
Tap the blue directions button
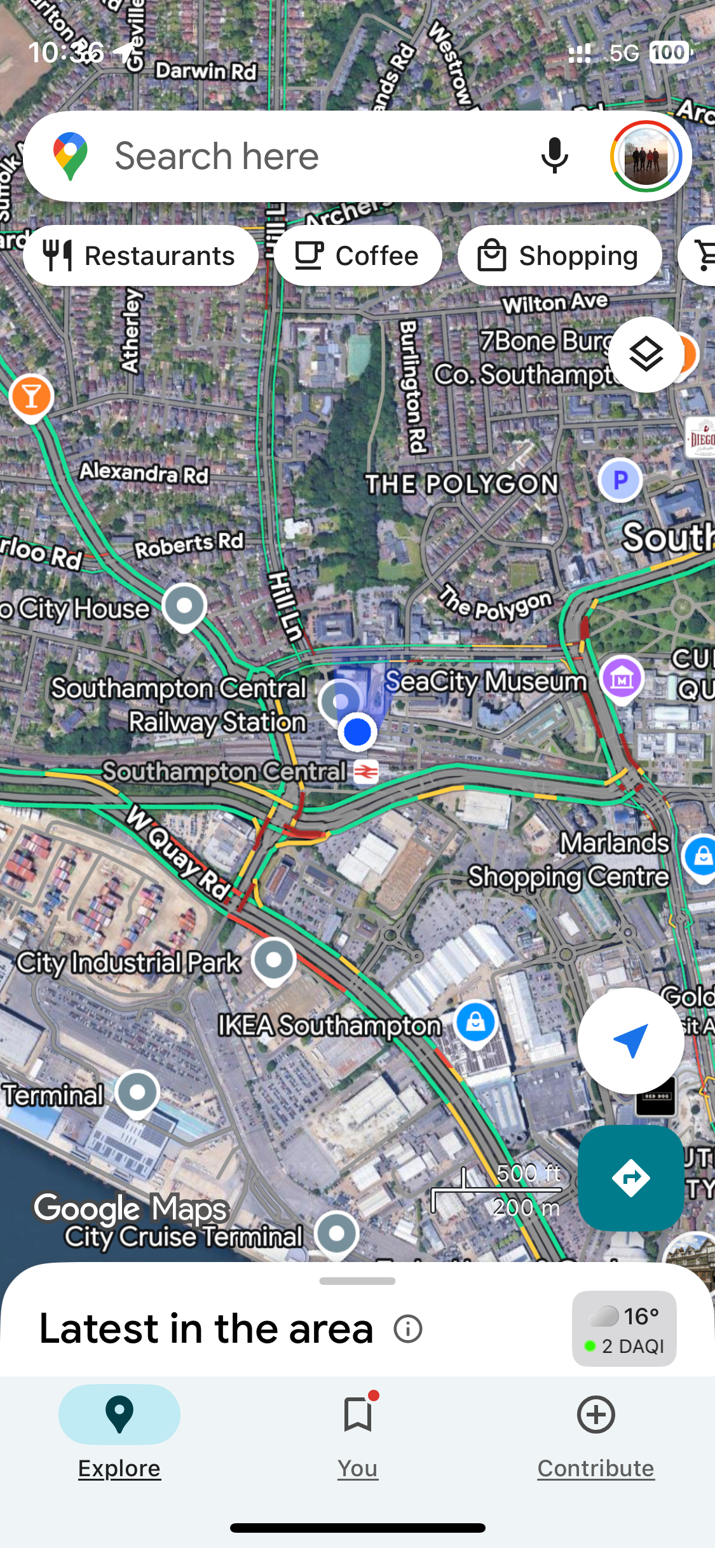pos(630,1178)
